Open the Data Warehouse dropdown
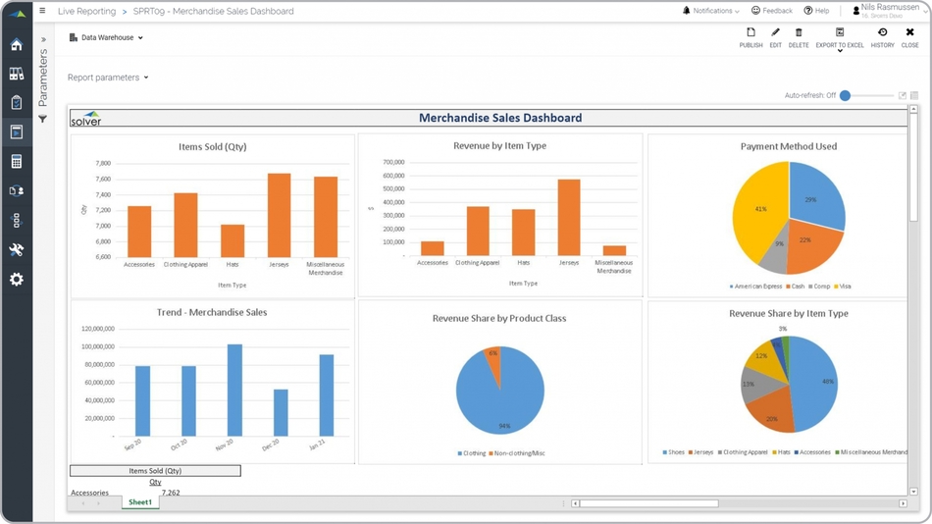 (107, 37)
